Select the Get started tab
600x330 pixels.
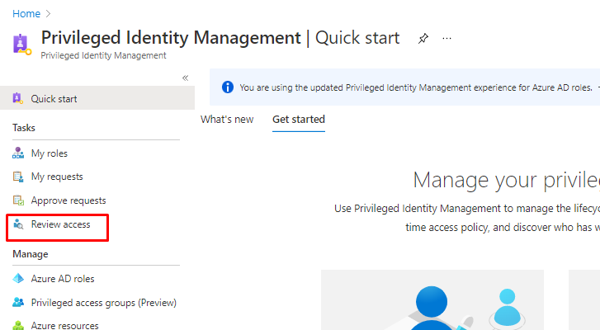click(x=299, y=120)
